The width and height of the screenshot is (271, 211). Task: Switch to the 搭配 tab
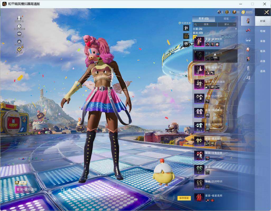point(226,19)
